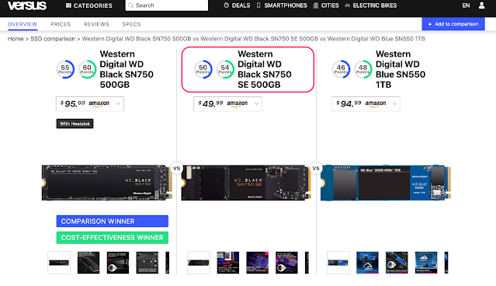Click the WD Black SN750 SE main image

point(246,183)
